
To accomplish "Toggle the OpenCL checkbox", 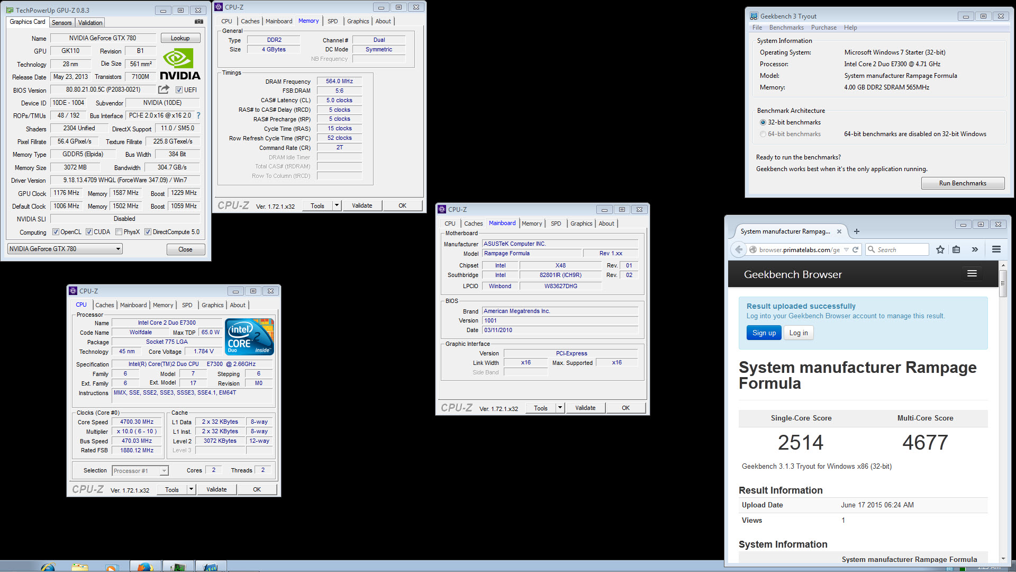I will (56, 232).
